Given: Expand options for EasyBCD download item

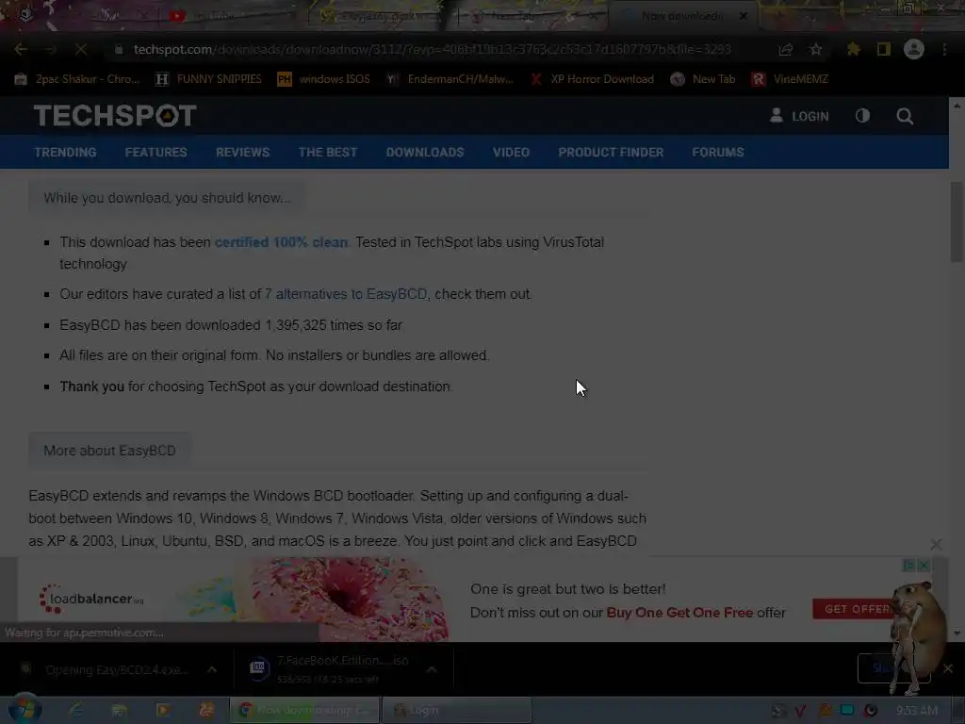Looking at the screenshot, I should coord(212,670).
